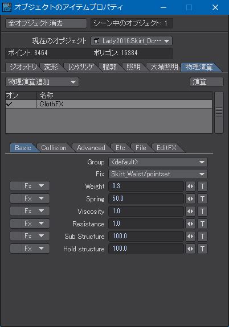Click the Weight value field 0.3
The height and width of the screenshot is (327, 229).
point(146,186)
